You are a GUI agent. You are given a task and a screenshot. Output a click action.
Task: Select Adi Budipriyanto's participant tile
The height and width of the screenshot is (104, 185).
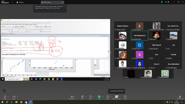140,36
